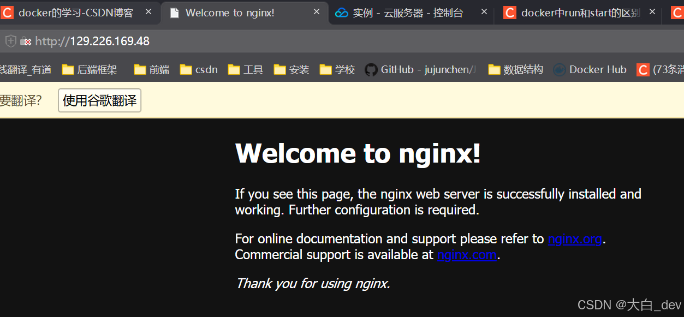Click the 要翻译? prompt text
The height and width of the screenshot is (317, 684).
[21, 100]
